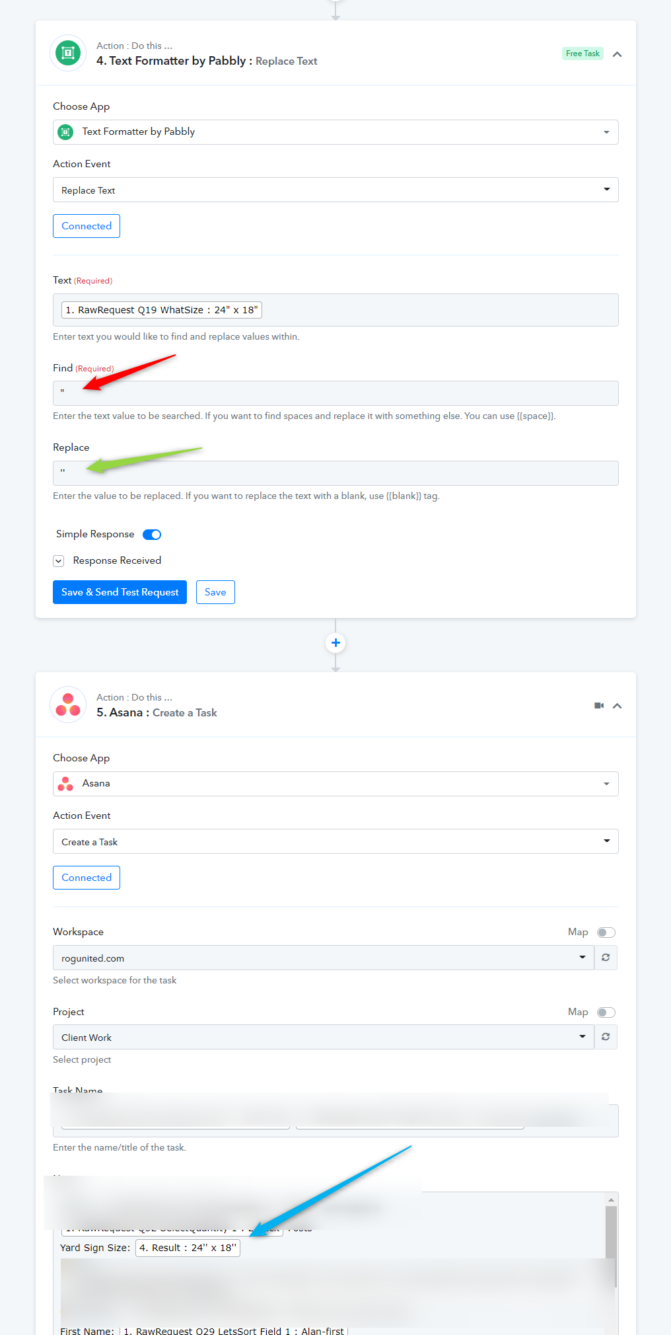The image size is (671, 1335).
Task: Click Connected button in Asana step
Action: point(87,878)
